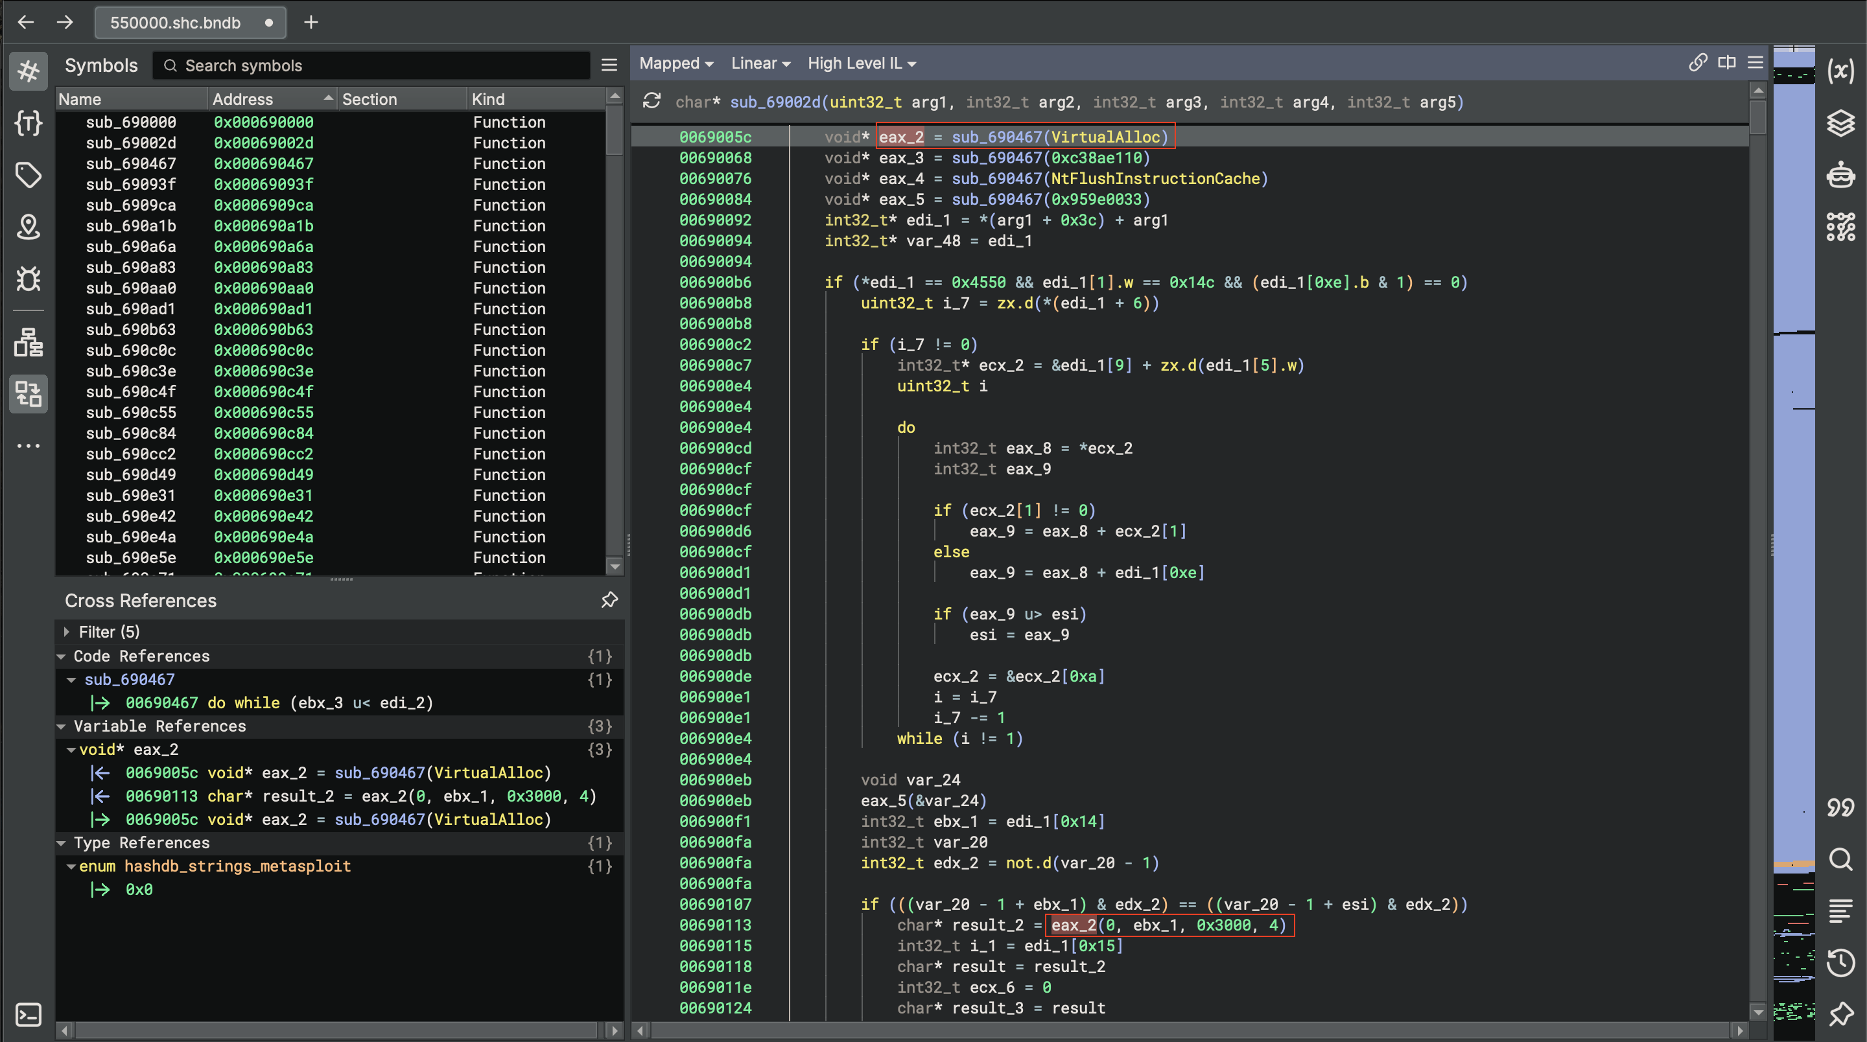Open the Debugger bug icon
The height and width of the screenshot is (1042, 1867).
[x=29, y=279]
